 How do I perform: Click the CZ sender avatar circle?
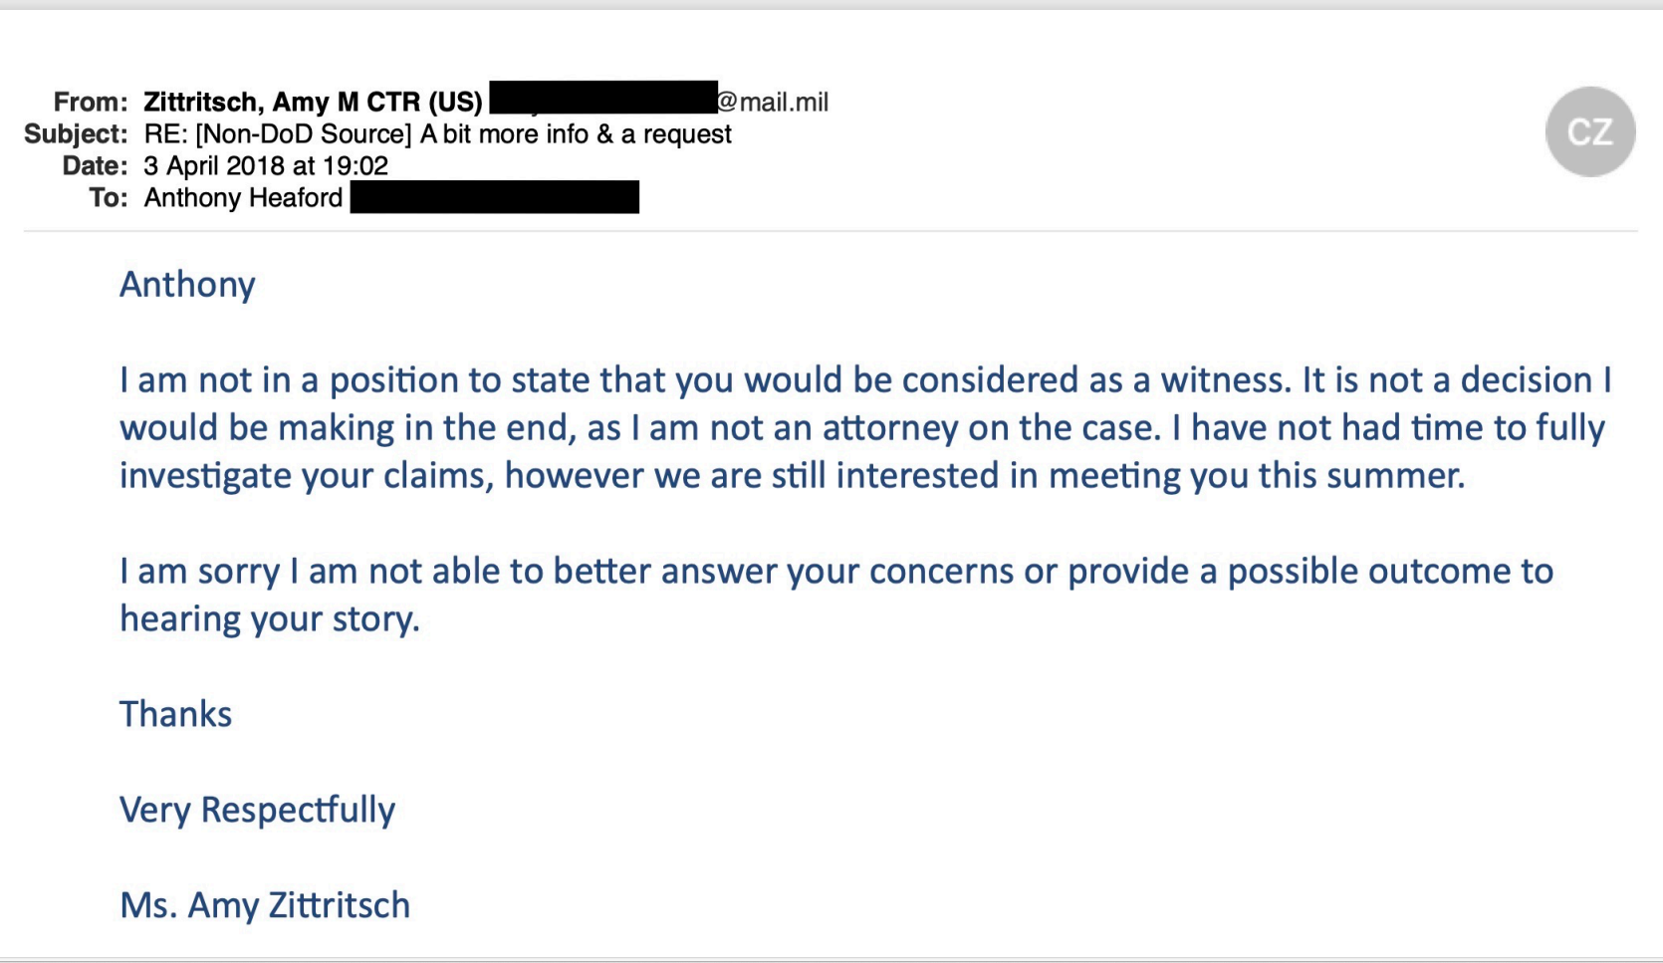click(x=1589, y=131)
